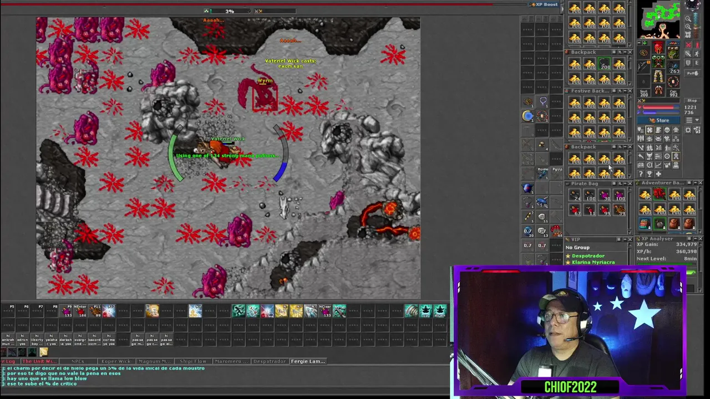The width and height of the screenshot is (710, 399).
Task: Use the 'hi liberty bay' text hotkey
Action: 37,340
